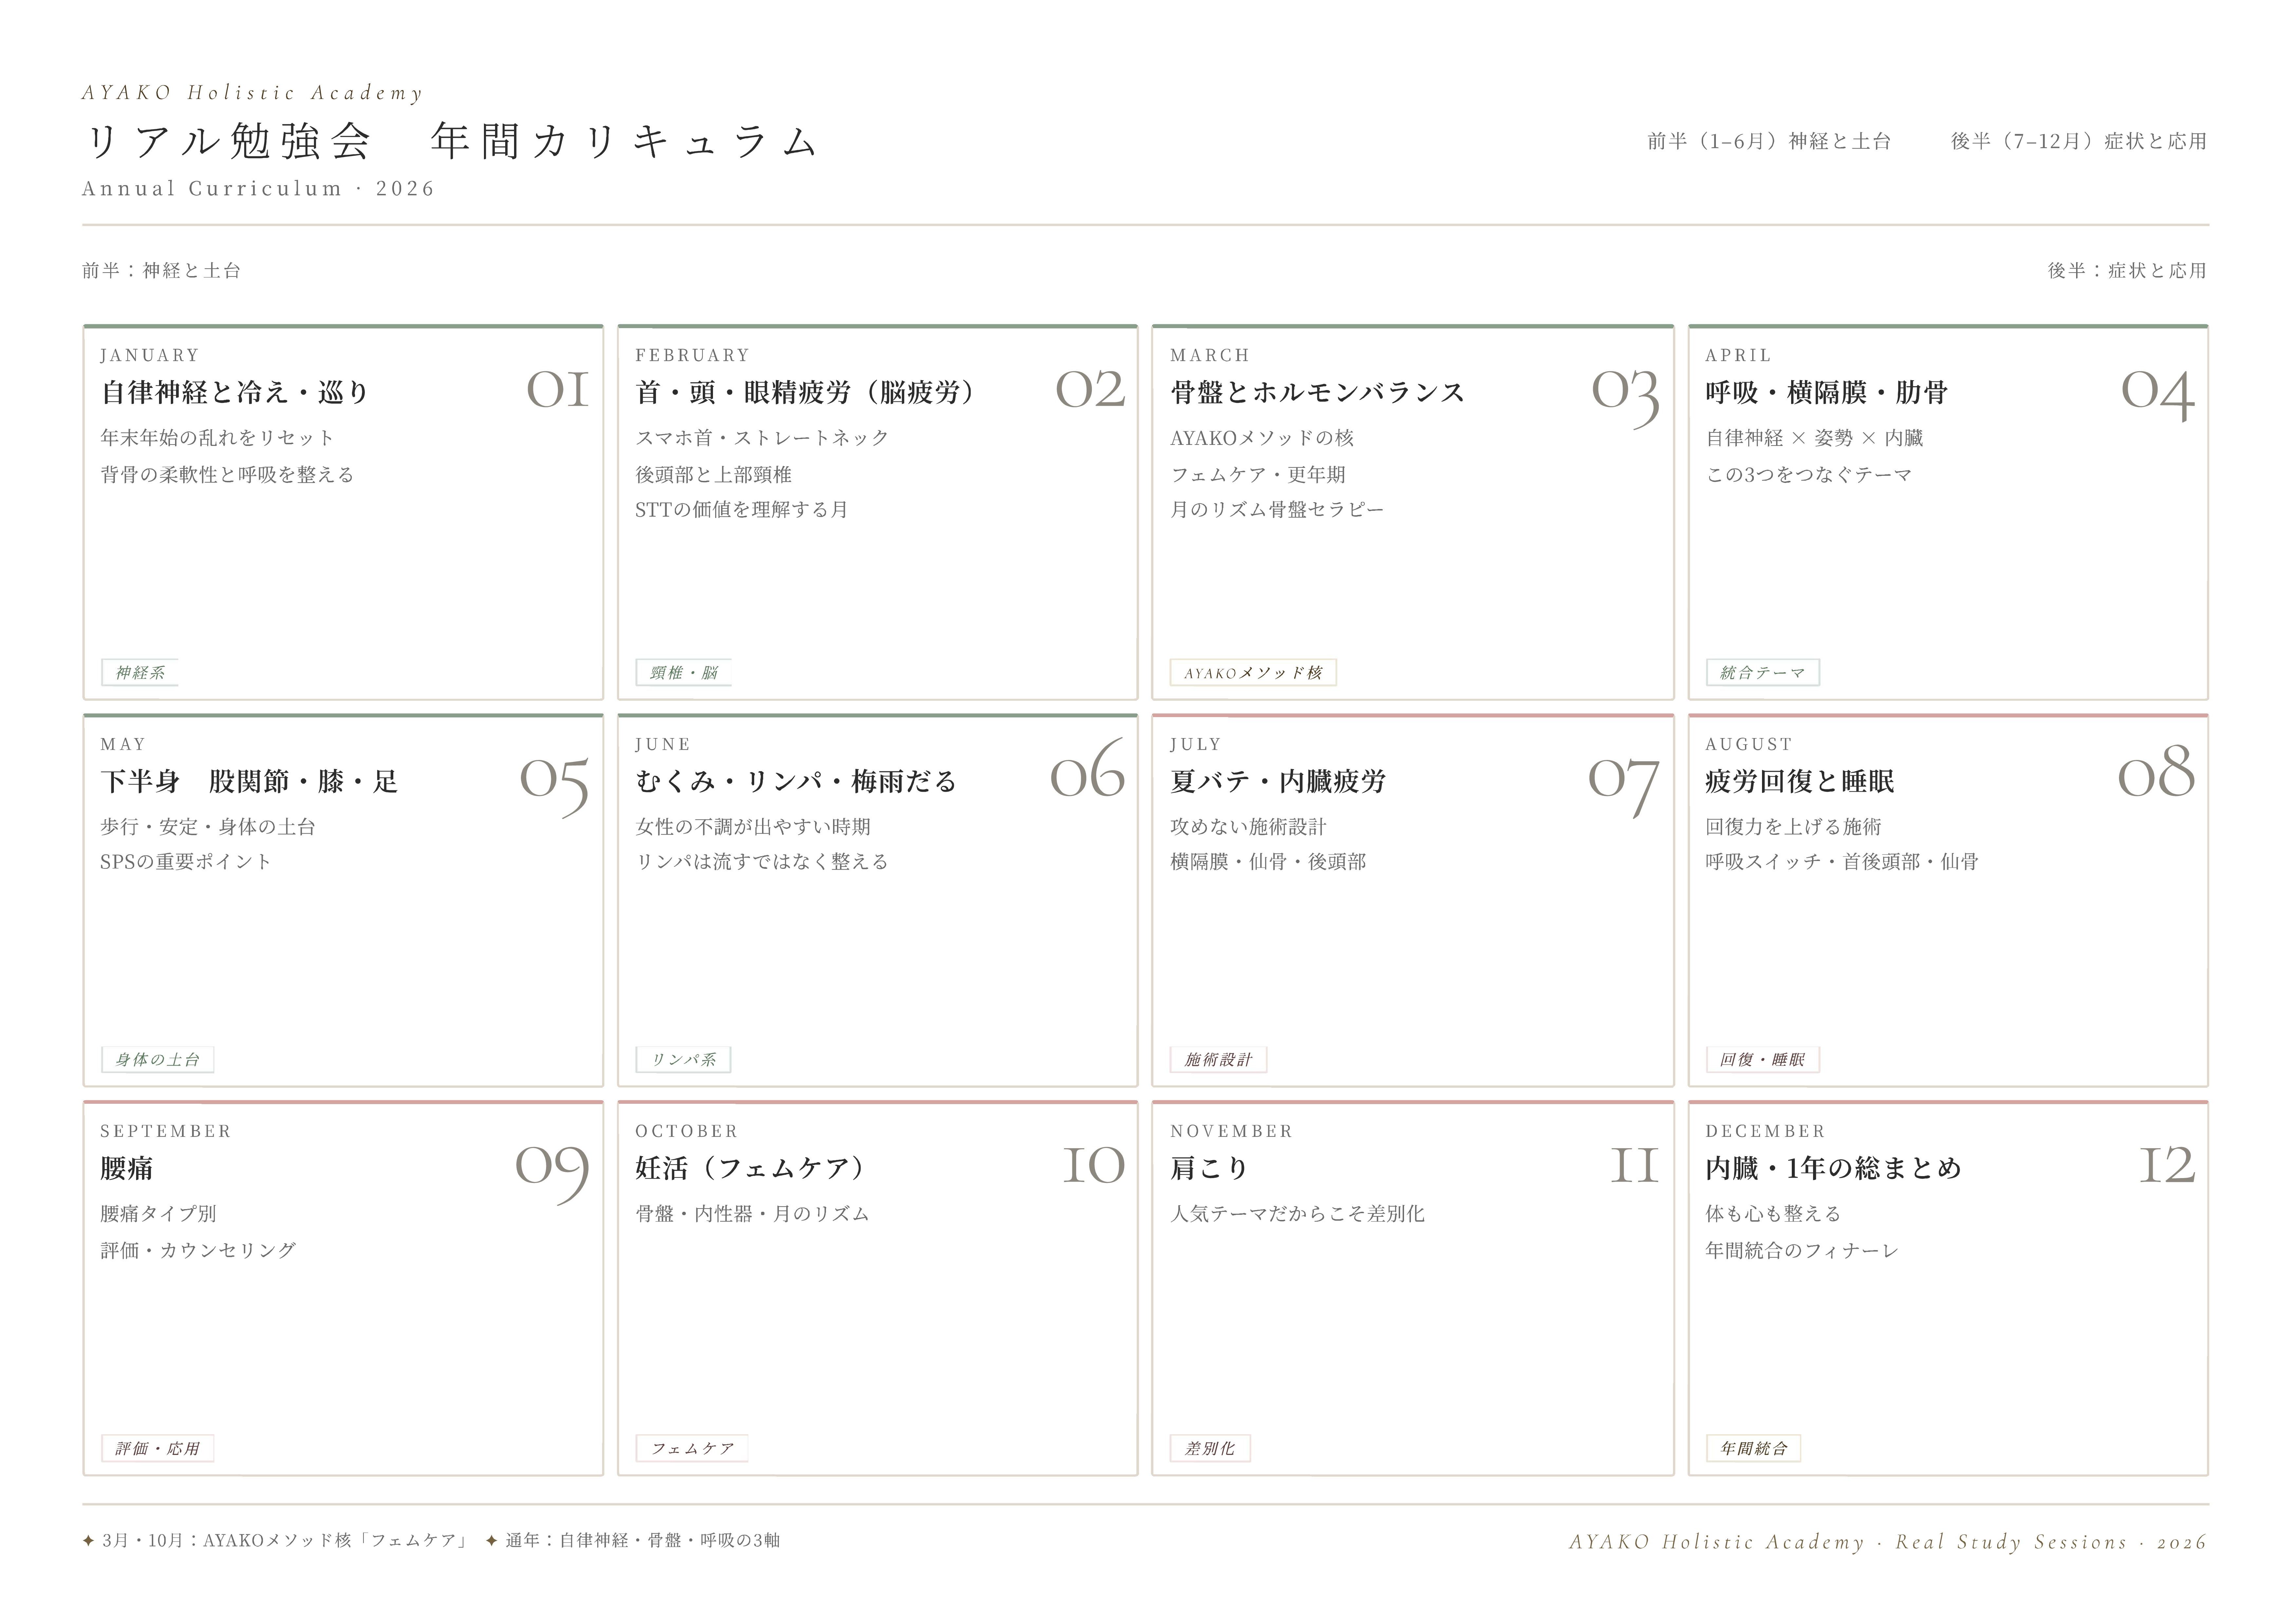Viewport: 2296px width, 1622px height.
Task: Click the 神経系 tag in the January card
Action: (x=140, y=672)
